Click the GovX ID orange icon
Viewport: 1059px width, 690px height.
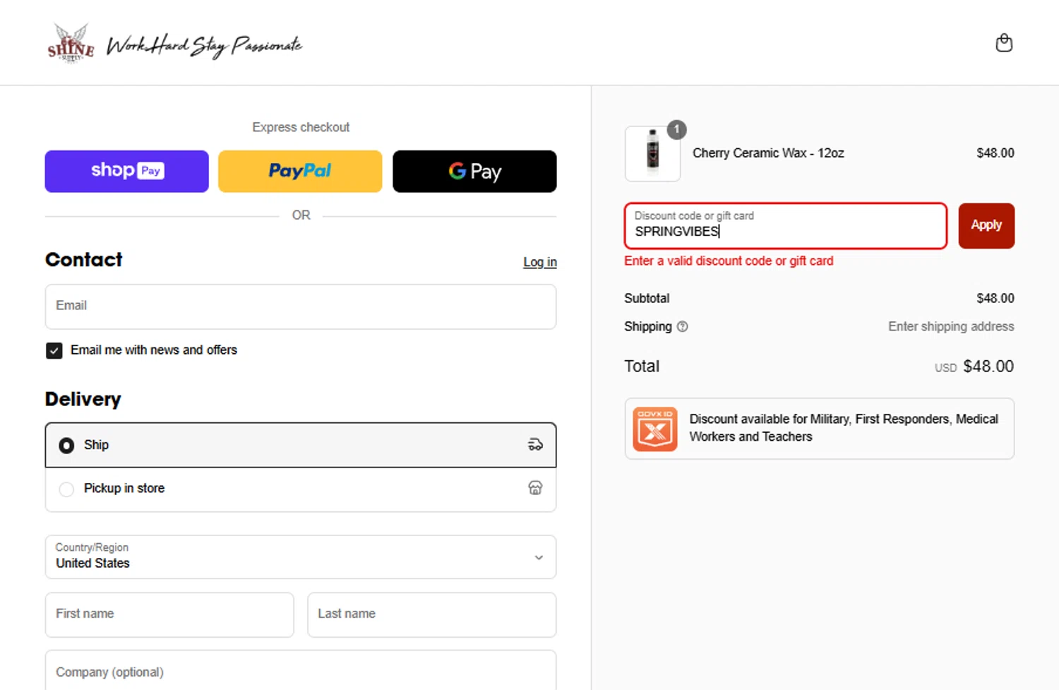(654, 429)
